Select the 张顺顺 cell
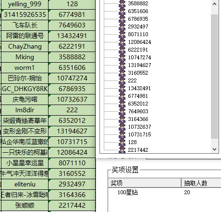The image size is (221, 212). point(25,205)
